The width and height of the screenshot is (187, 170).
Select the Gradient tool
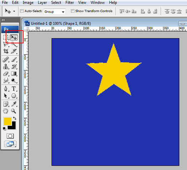(x=14, y=74)
